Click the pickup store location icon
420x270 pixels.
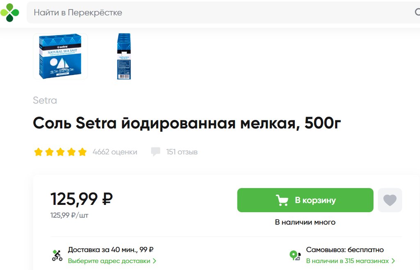click(295, 256)
